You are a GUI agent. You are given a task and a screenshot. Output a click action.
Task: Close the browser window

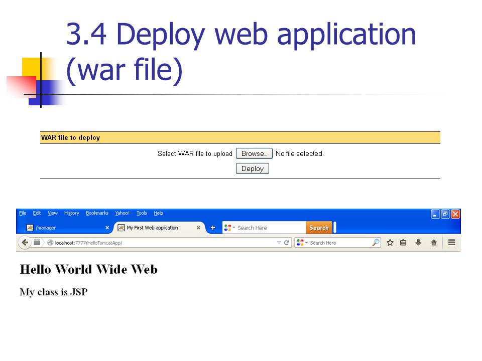tap(455, 214)
